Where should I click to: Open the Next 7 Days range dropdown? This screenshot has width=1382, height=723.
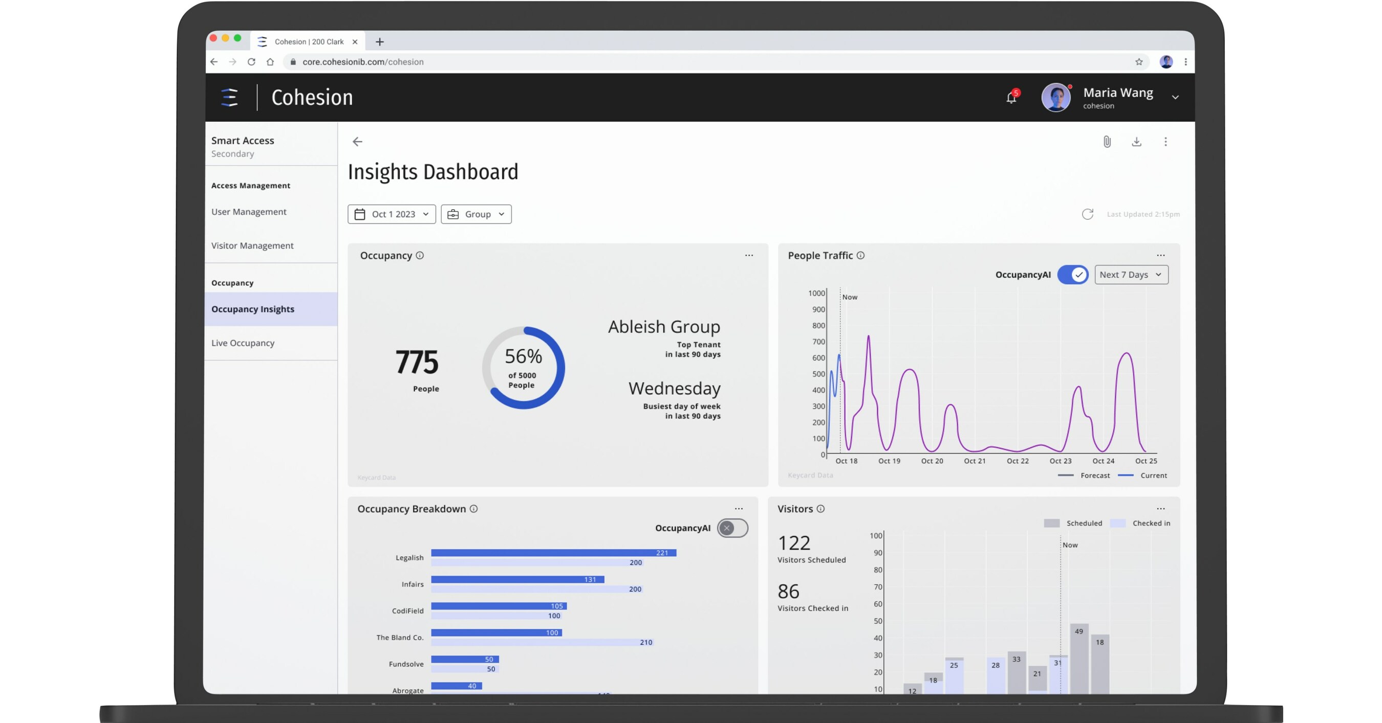tap(1131, 275)
